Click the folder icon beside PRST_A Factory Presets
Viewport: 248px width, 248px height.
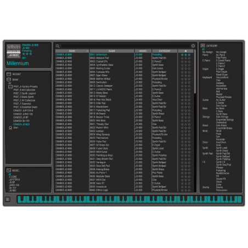[x=10, y=87]
